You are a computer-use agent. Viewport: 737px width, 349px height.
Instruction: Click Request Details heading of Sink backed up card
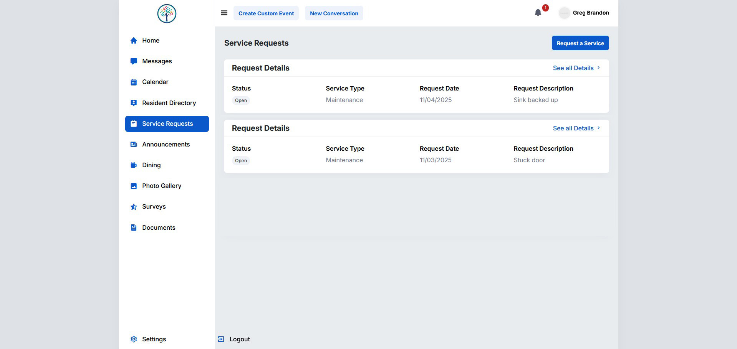coord(260,68)
